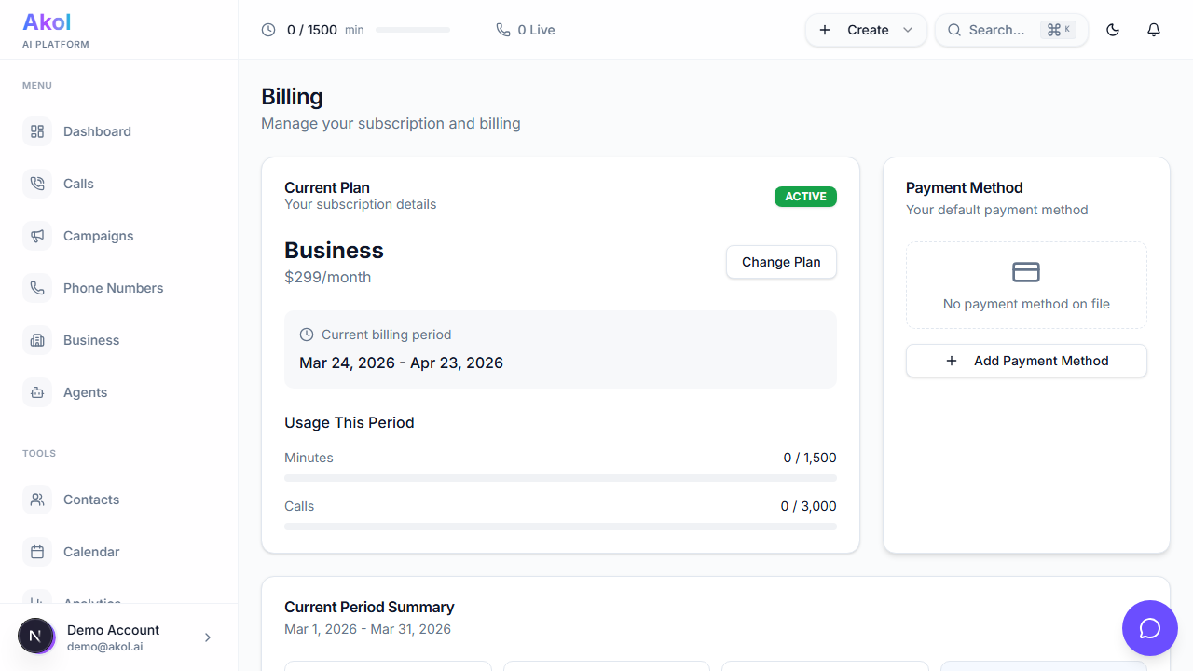The width and height of the screenshot is (1193, 671).
Task: Expand the Demo Account chevron
Action: (208, 637)
